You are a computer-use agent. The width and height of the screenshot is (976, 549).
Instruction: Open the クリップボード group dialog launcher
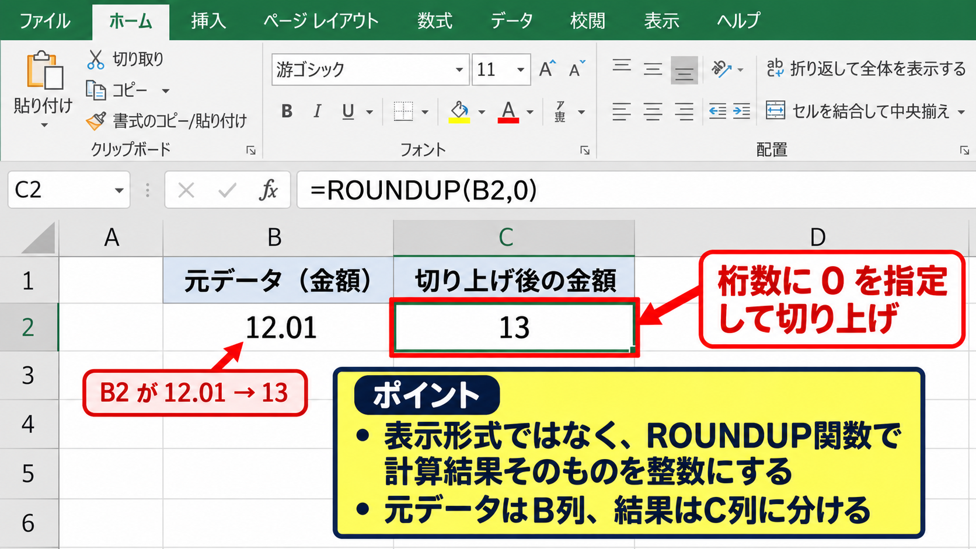tap(251, 151)
